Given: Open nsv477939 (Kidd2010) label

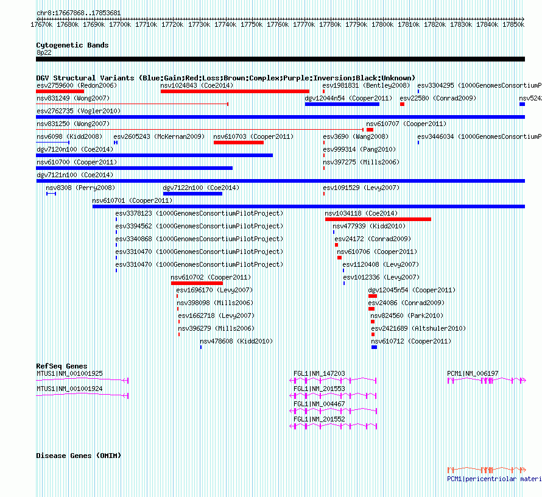Looking at the screenshot, I should [369, 226].
